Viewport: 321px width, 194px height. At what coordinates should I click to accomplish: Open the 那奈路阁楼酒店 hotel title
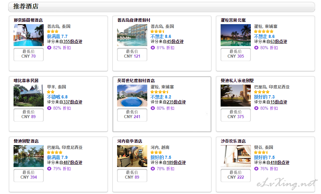(x=28, y=20)
